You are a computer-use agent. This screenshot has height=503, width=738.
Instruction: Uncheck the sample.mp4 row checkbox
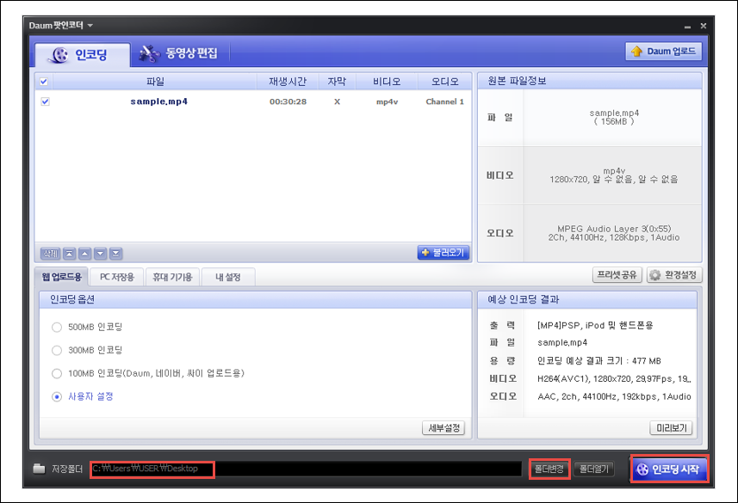45,101
